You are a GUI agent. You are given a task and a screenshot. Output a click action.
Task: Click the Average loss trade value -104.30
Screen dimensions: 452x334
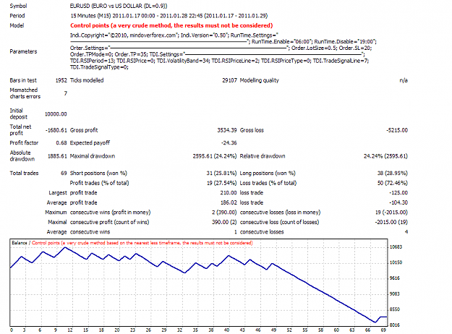point(398,202)
